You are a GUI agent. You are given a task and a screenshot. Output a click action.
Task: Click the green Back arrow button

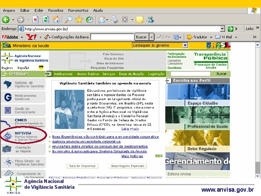click(x=6, y=20)
